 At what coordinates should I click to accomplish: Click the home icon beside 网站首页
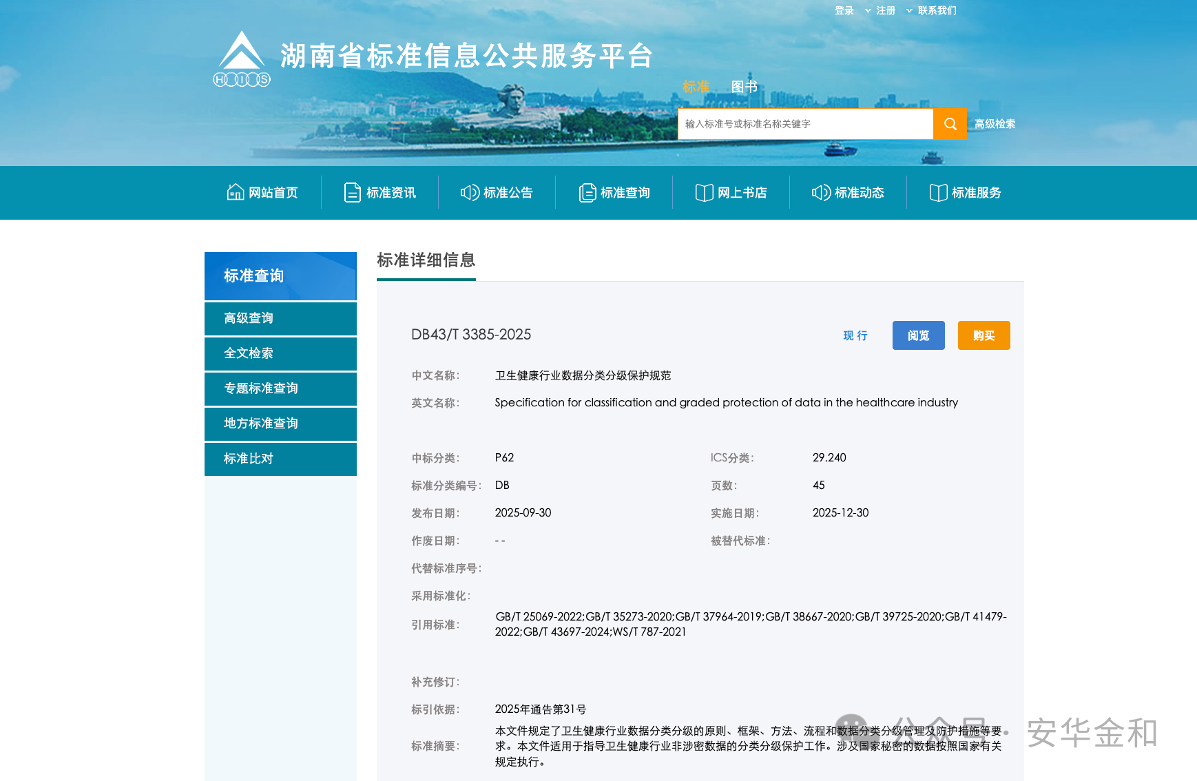tap(236, 192)
